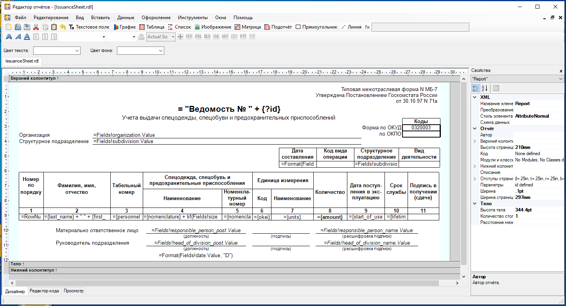Click the Property Pages icon
This screenshot has width=566, height=306.
point(496,88)
